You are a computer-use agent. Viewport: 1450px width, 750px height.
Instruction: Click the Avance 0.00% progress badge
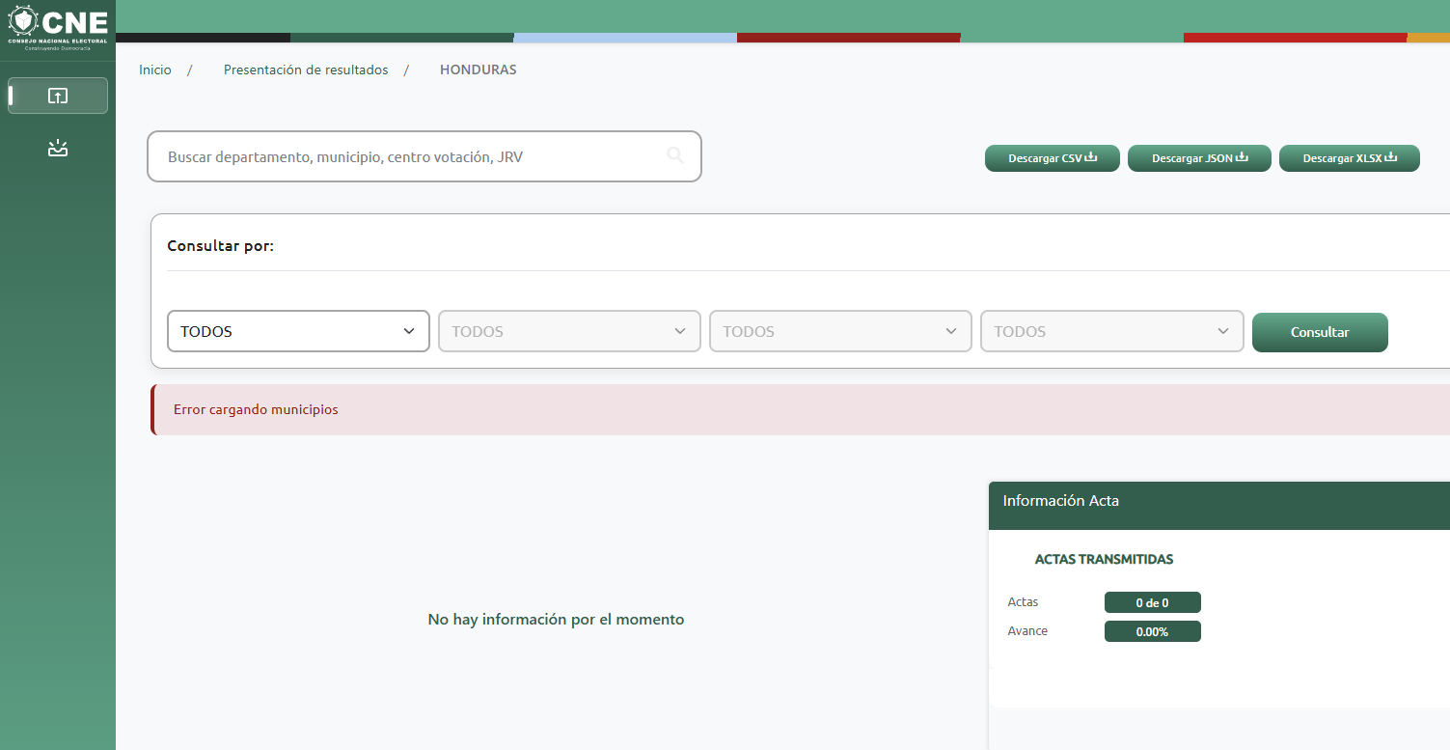click(x=1152, y=631)
